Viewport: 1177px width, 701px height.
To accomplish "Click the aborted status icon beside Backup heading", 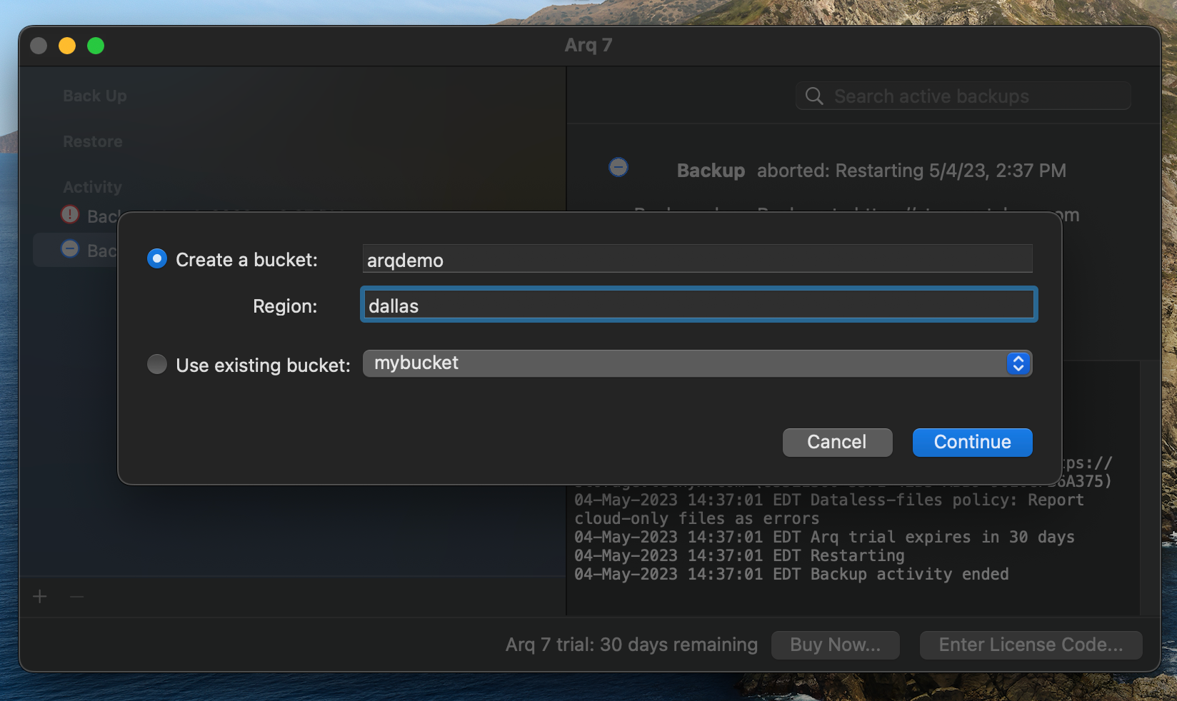I will tap(618, 167).
